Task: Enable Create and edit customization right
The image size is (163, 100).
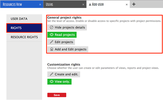Action: (64, 74)
